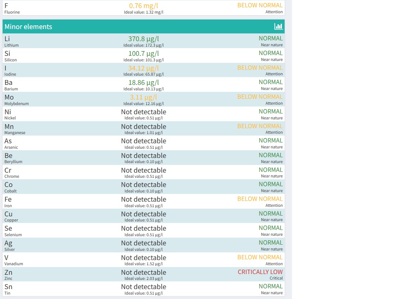Select the Selenium element name label
419x299 pixels.
coord(13,235)
